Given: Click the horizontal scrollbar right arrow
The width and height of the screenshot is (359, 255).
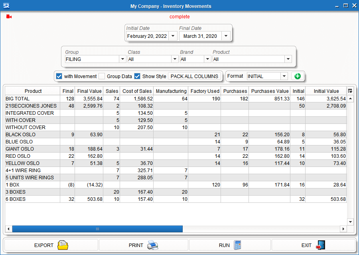Looking at the screenshot, I should (x=343, y=229).
